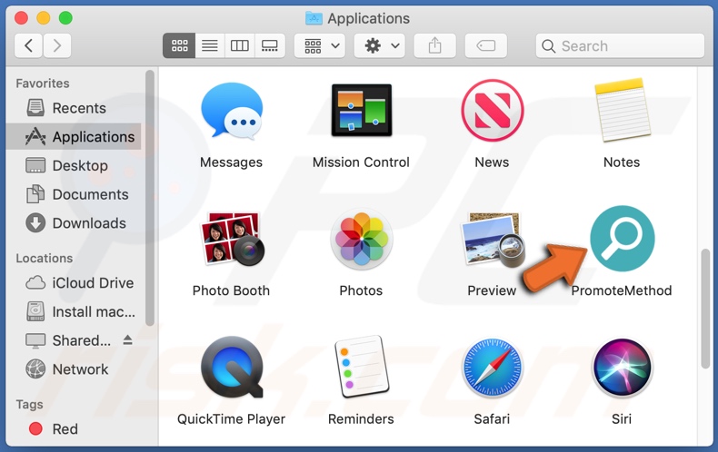Go forward with the right arrow button
718x452 pixels.
(x=57, y=45)
